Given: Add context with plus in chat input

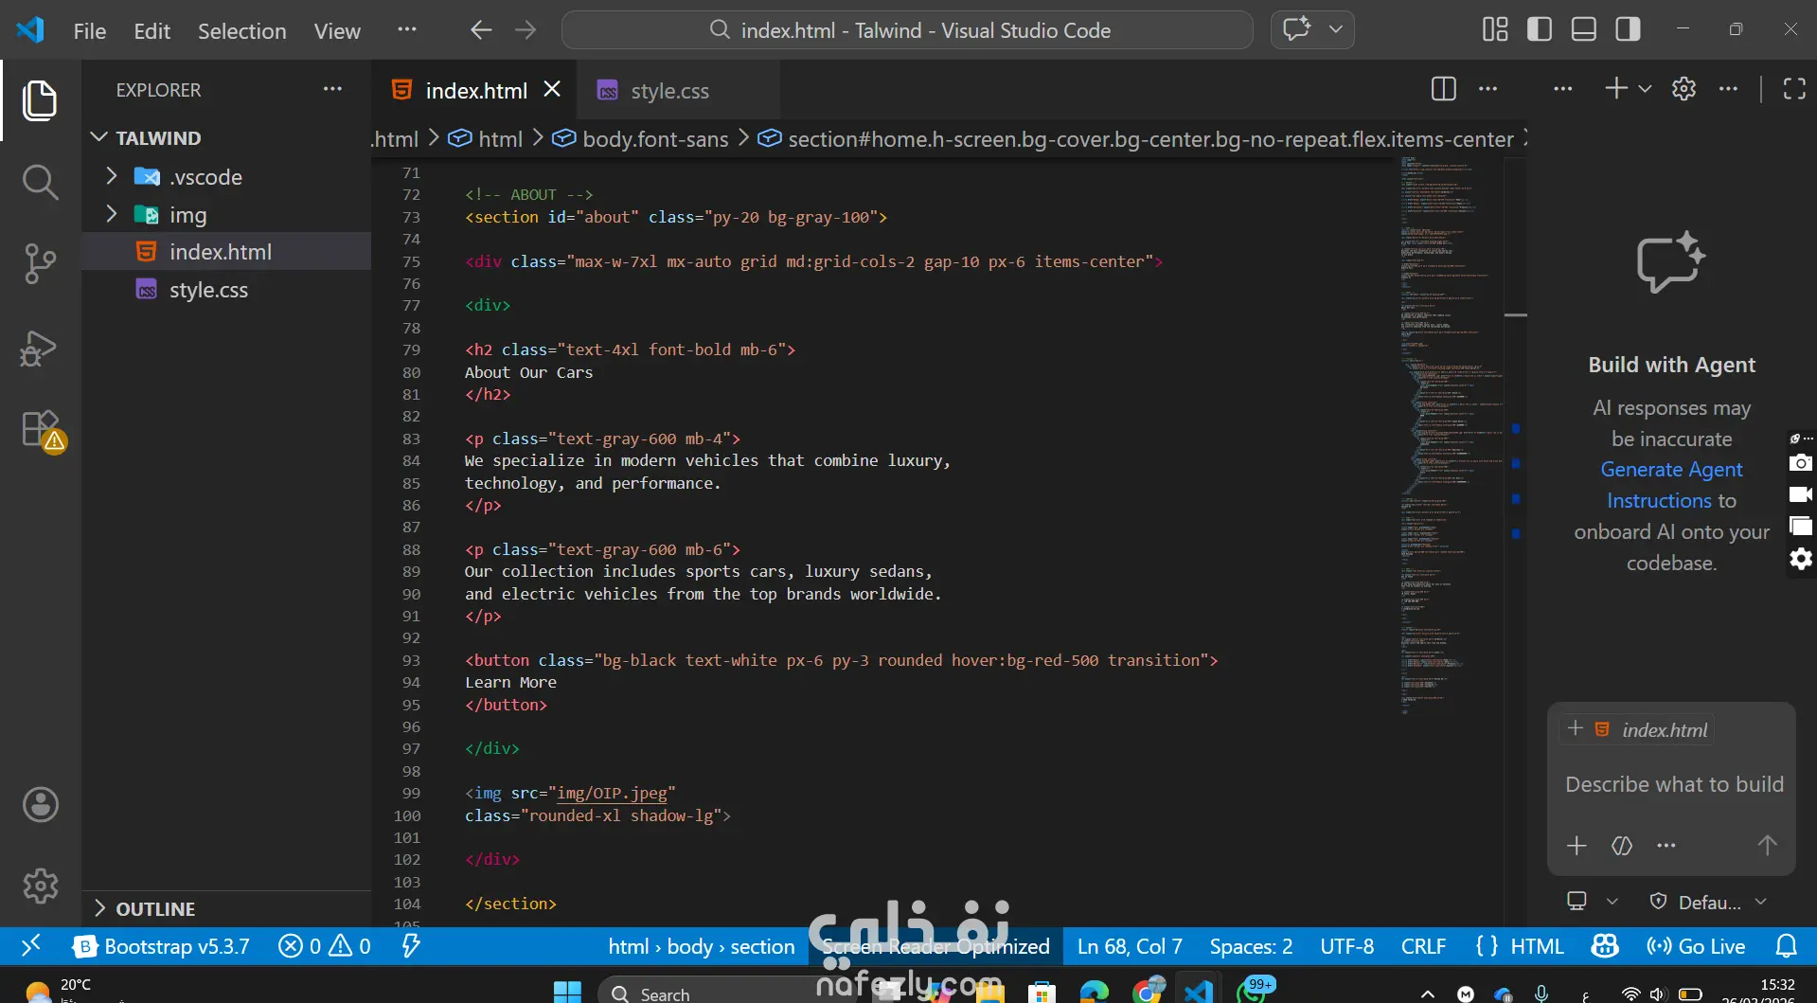Looking at the screenshot, I should click(x=1577, y=846).
